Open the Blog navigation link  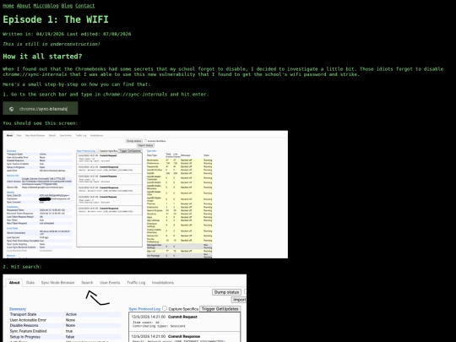(x=67, y=6)
